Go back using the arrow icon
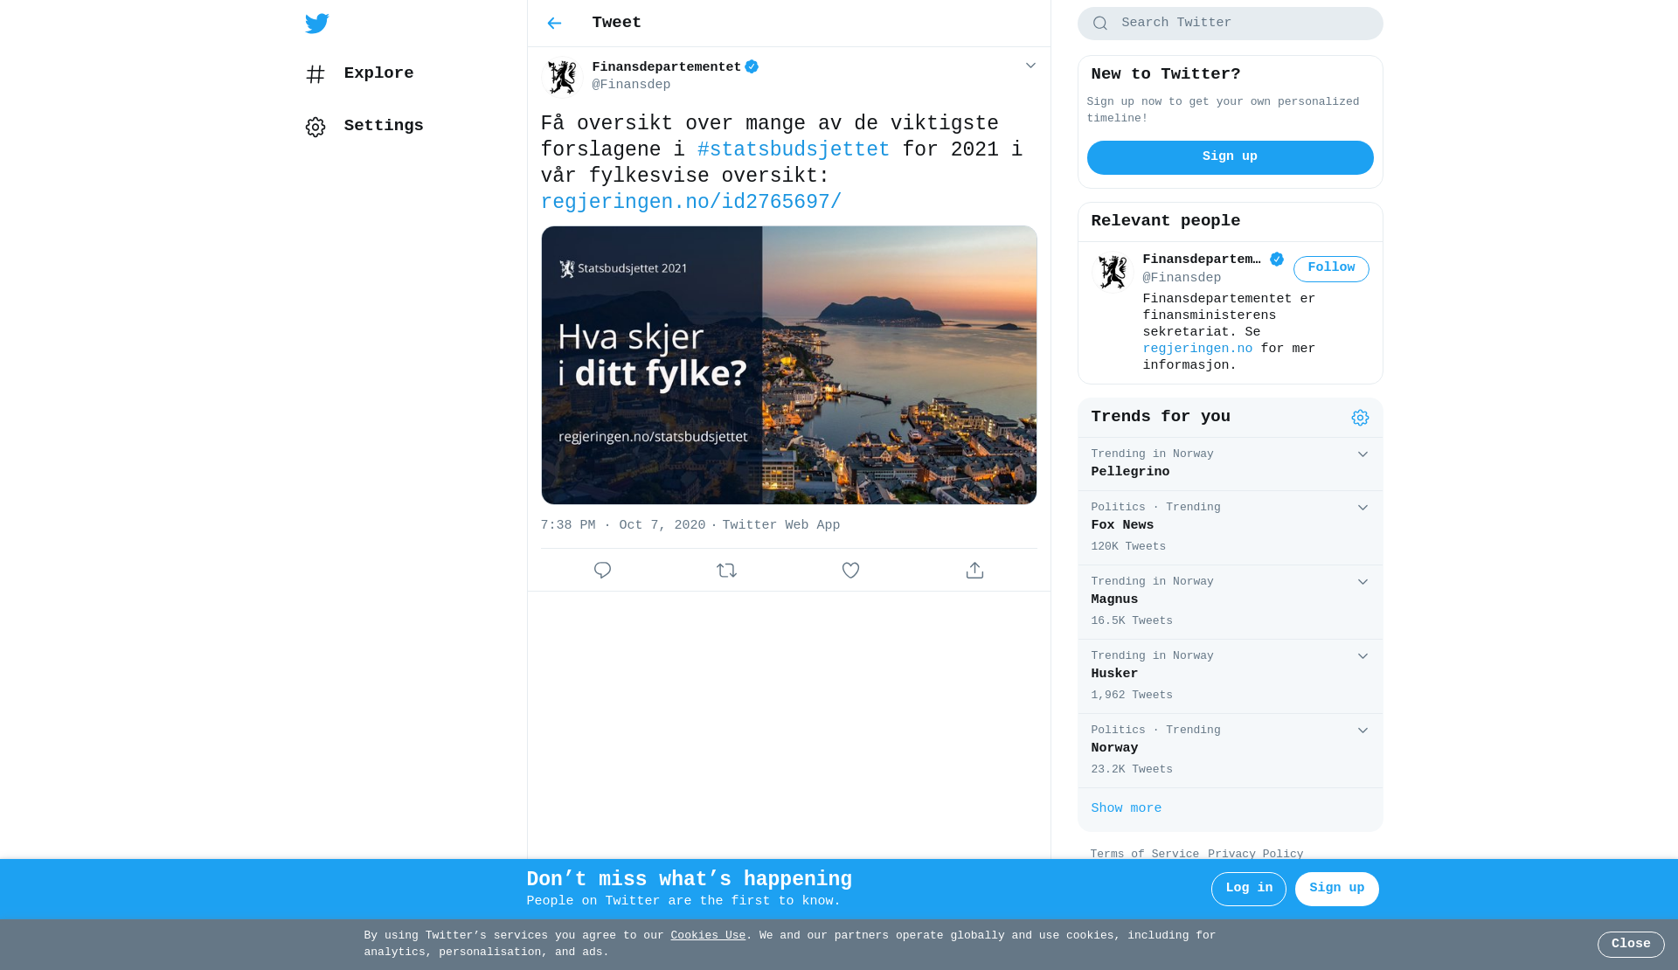 554,24
